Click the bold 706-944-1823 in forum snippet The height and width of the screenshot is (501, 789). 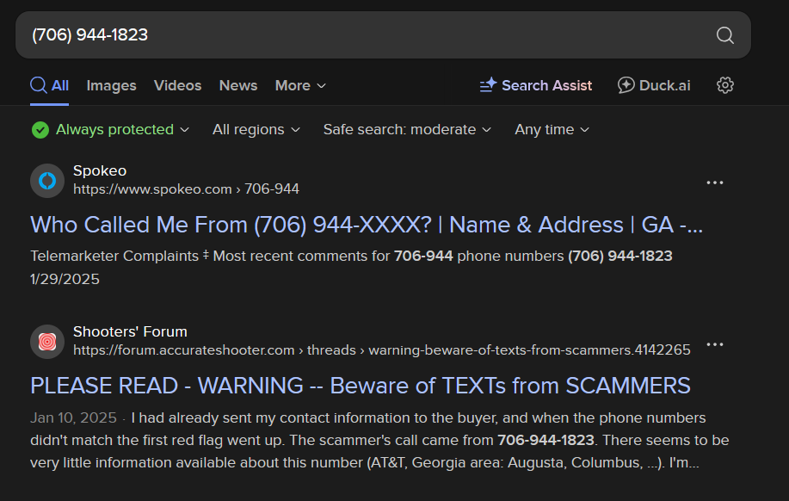tap(546, 440)
